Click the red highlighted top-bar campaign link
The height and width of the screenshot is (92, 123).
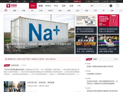coord(77,2)
